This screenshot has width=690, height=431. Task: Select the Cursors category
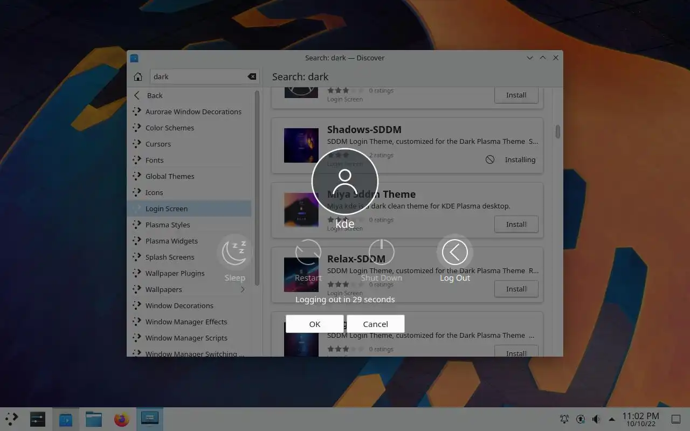coord(189,144)
